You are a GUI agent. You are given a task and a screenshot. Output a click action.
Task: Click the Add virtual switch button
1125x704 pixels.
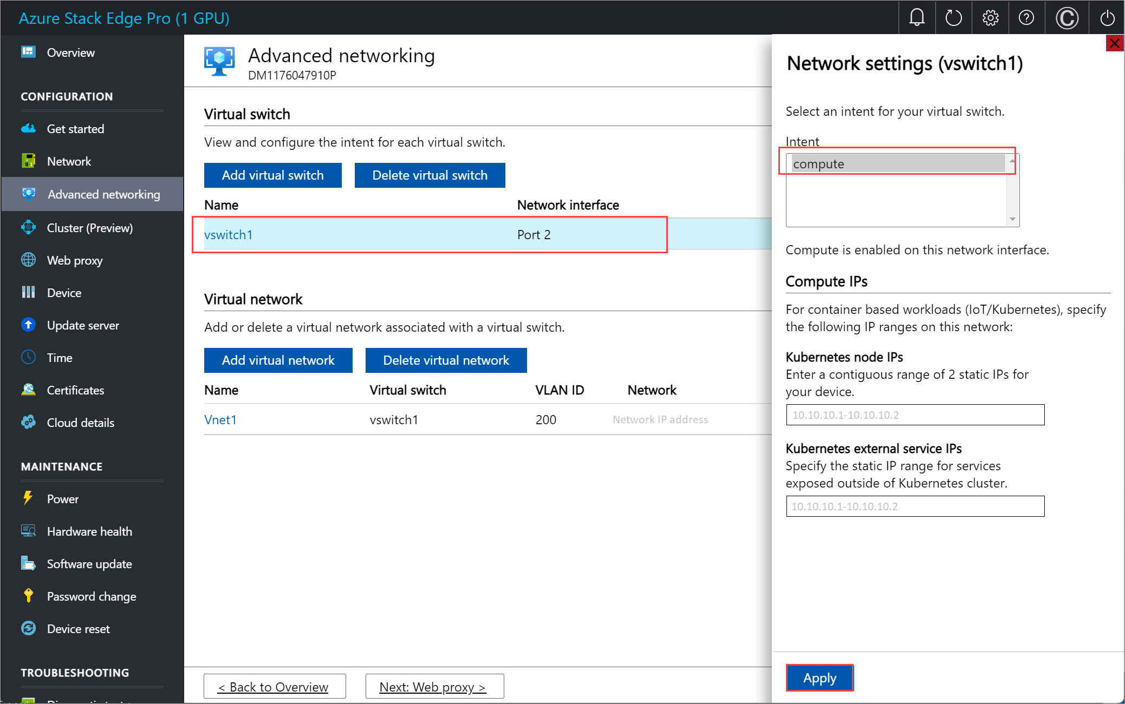tap(272, 174)
